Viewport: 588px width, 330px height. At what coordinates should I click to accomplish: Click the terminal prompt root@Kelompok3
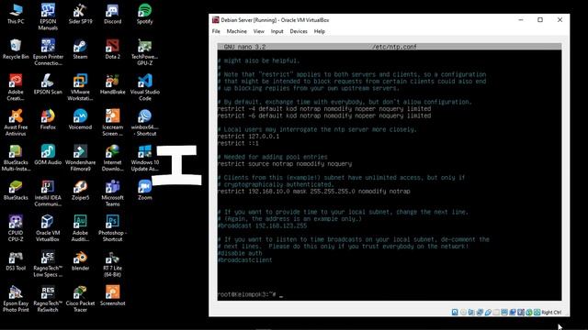pos(247,294)
